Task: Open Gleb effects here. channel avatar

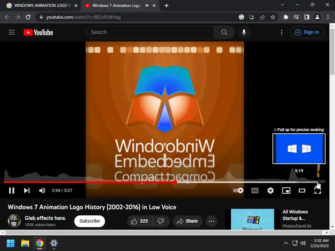Action: tap(14, 221)
